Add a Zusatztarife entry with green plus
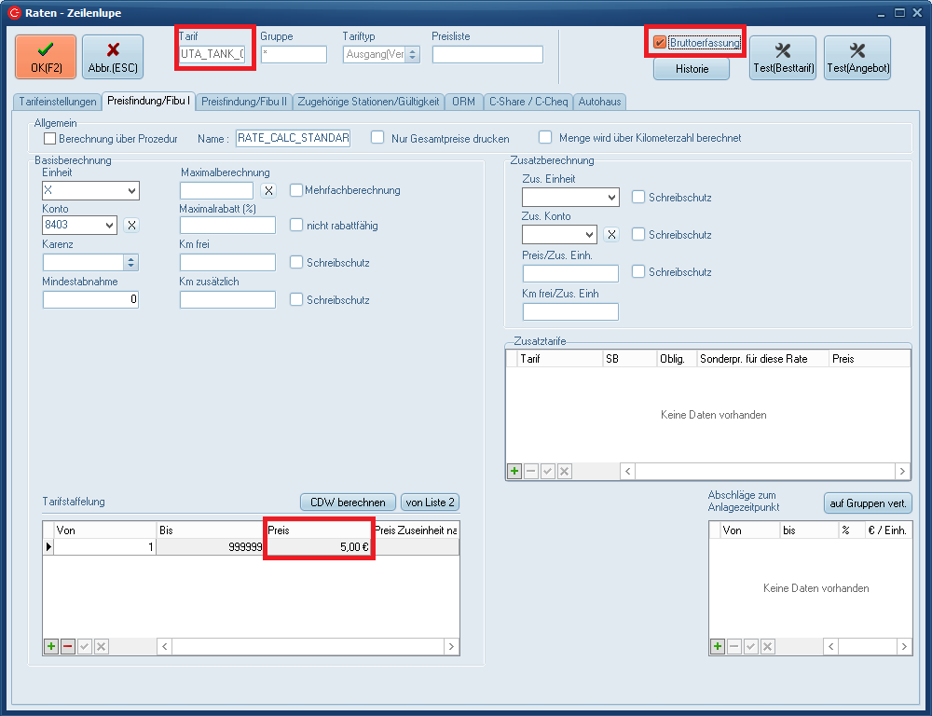Viewport: 932px width, 716px height. 514,472
